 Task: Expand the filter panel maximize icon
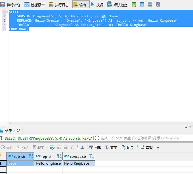click(97, 138)
